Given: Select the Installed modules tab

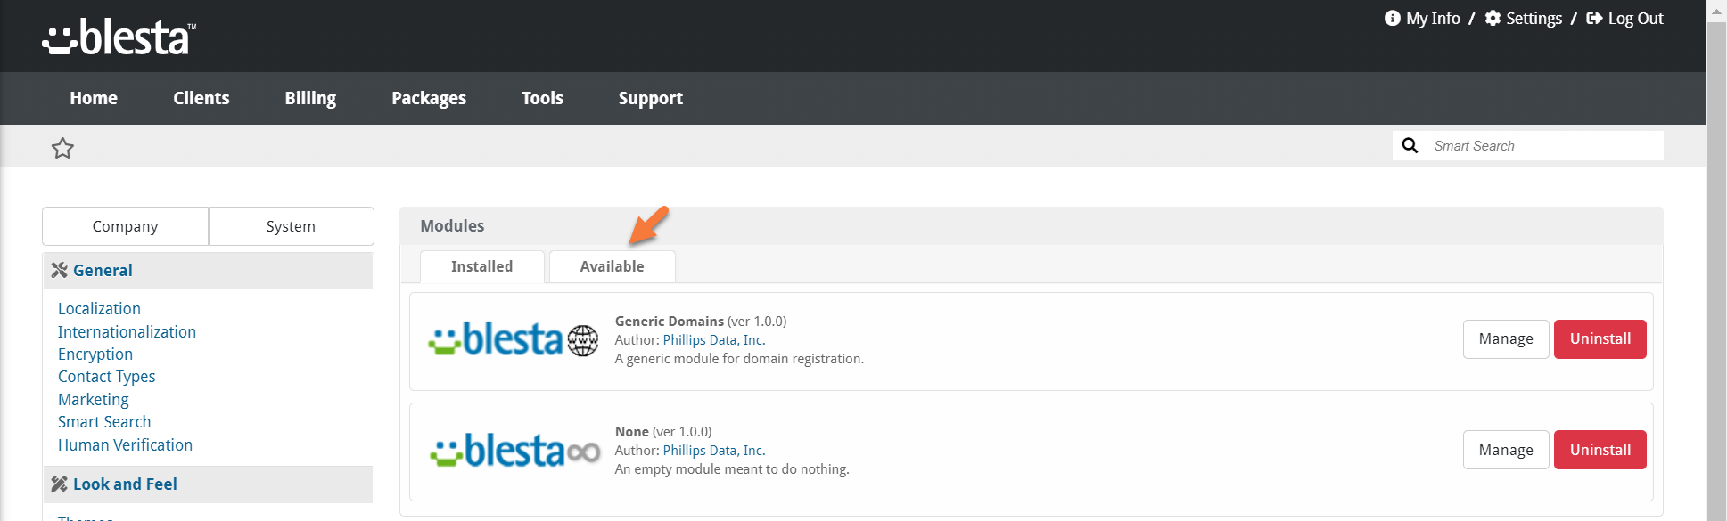Looking at the screenshot, I should point(481,266).
